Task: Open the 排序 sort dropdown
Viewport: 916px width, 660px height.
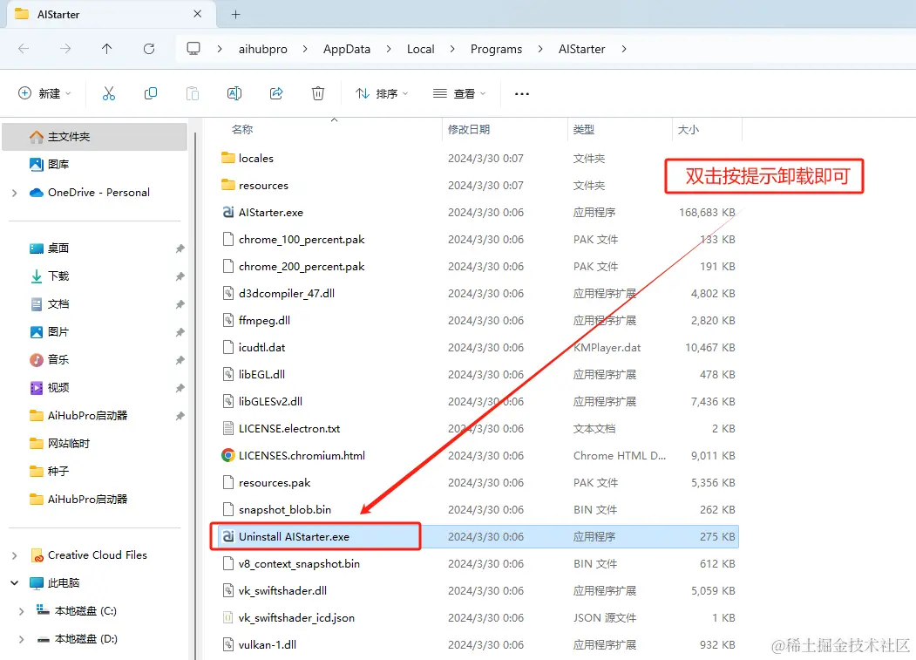Action: [x=381, y=93]
